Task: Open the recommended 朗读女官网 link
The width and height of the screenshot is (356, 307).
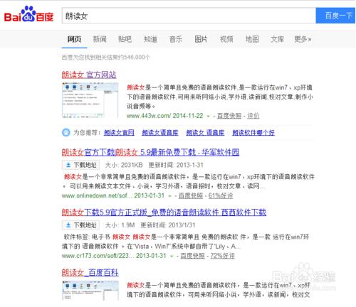Action: coord(119,133)
